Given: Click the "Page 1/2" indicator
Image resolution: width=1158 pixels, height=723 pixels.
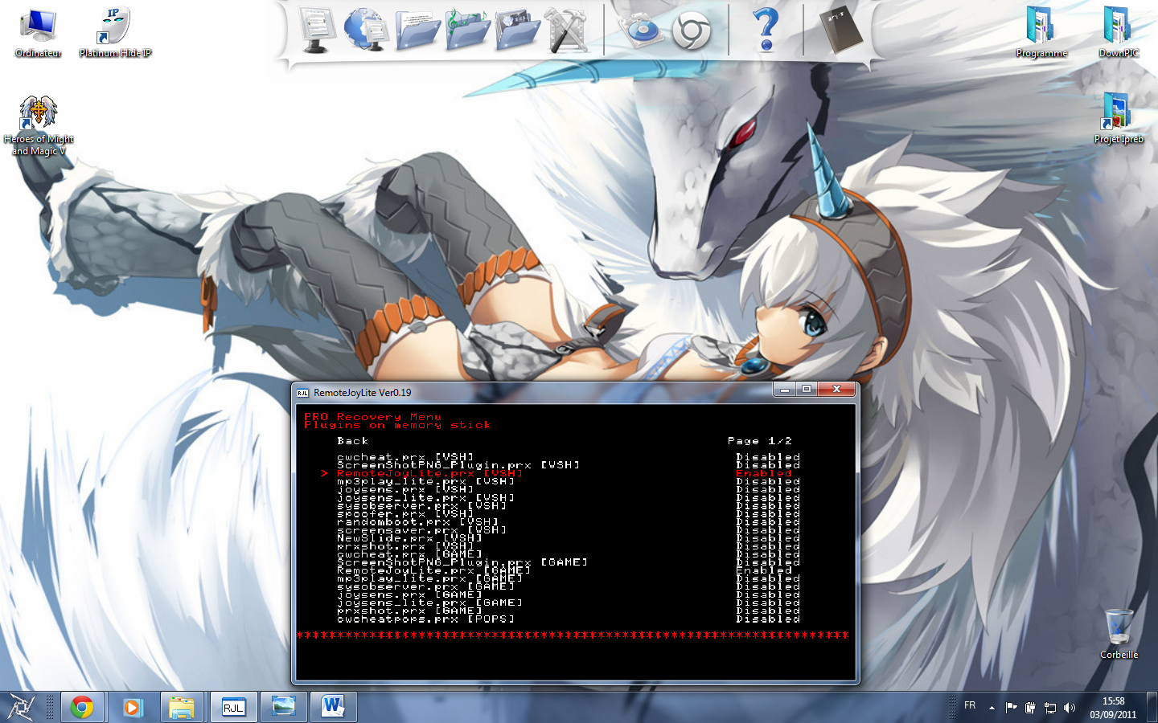Looking at the screenshot, I should pyautogui.click(x=760, y=441).
